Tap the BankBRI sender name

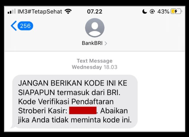tap(92, 43)
